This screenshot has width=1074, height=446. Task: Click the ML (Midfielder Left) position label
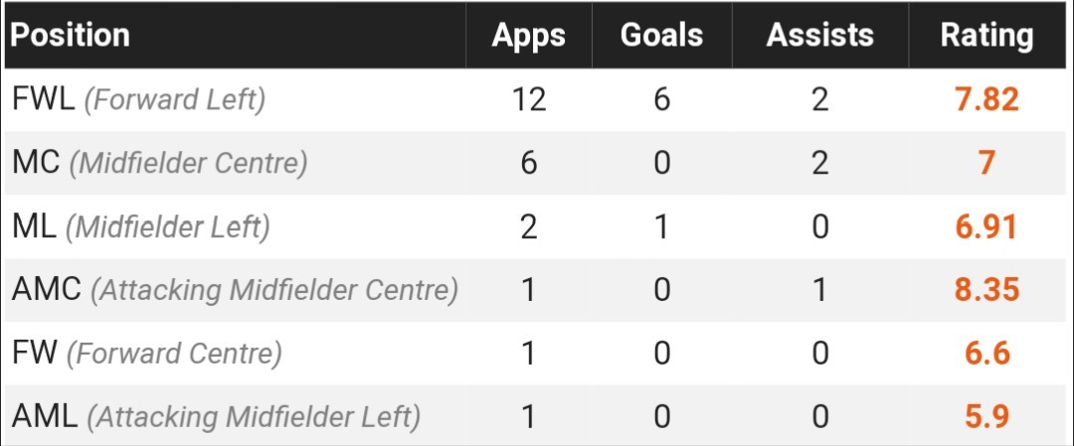coord(140,226)
